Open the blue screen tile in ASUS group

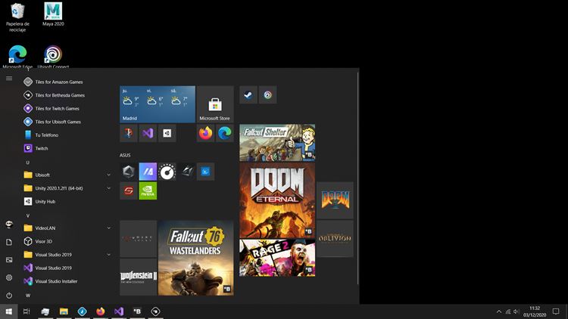[205, 172]
